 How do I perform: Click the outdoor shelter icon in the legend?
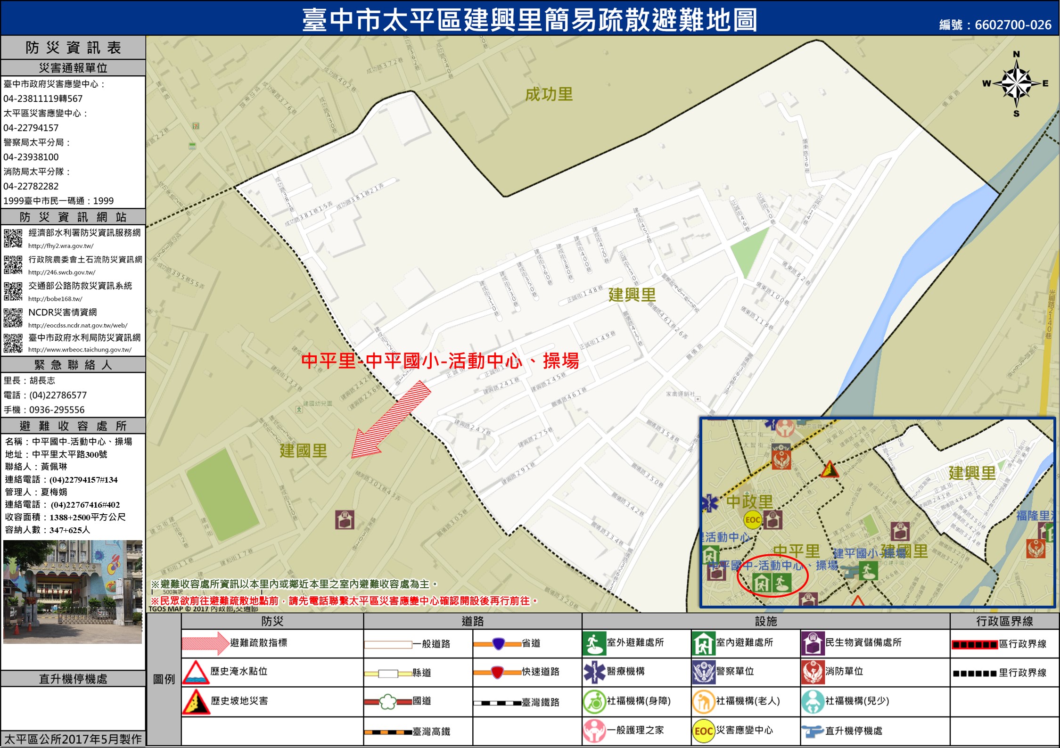[594, 643]
